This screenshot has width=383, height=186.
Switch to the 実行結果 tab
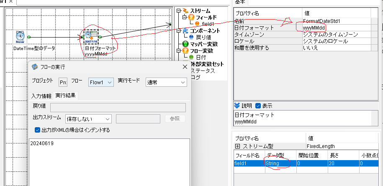point(65,96)
